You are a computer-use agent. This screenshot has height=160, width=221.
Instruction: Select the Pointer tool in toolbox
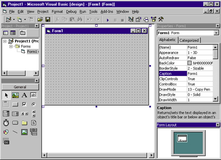(x=6, y=95)
